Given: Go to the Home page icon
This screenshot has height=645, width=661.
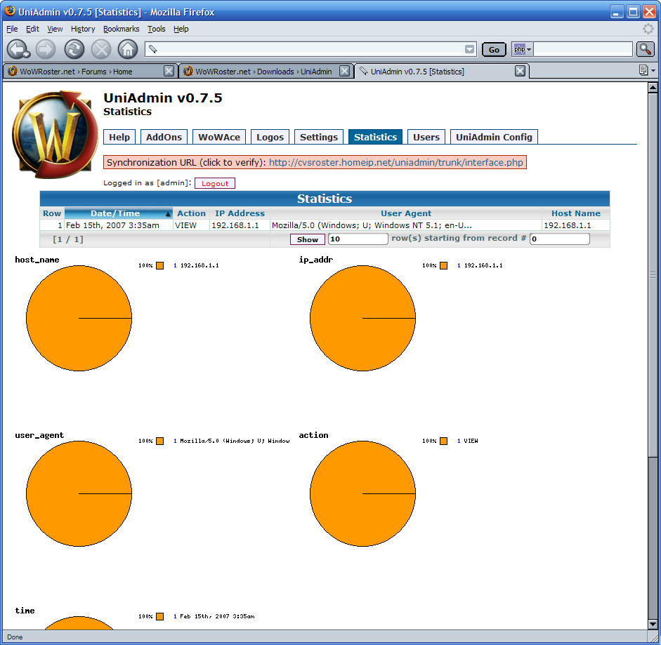Looking at the screenshot, I should click(128, 49).
